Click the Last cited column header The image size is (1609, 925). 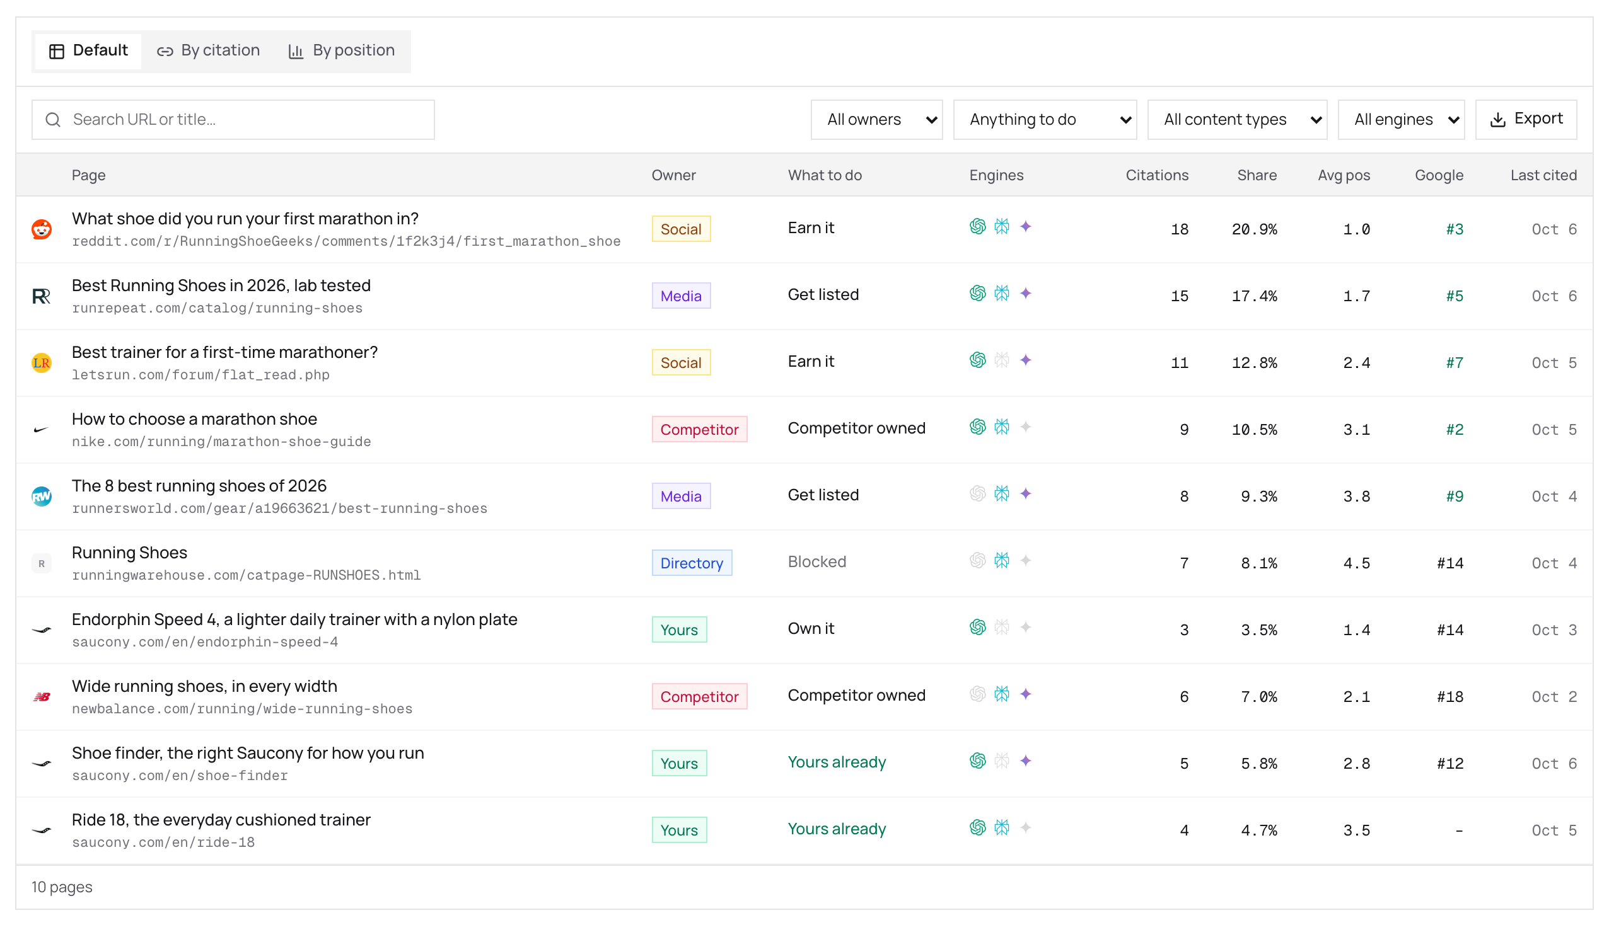[x=1543, y=175]
